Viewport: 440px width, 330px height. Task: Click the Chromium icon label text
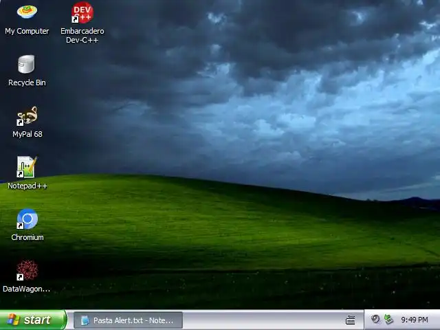[27, 237]
